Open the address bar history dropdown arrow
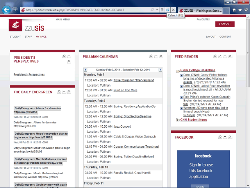The image size is (250, 188). pyautogui.click(x=157, y=10)
